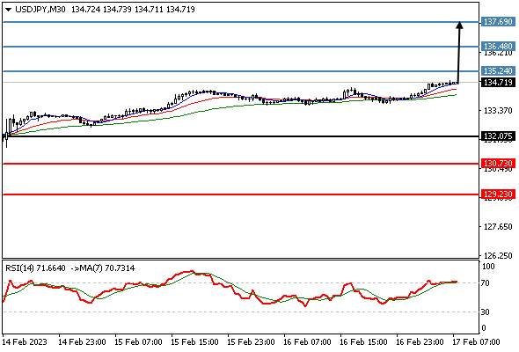Click the 15 Feb 15:00 time label
The height and width of the screenshot is (352, 519).
point(194,341)
